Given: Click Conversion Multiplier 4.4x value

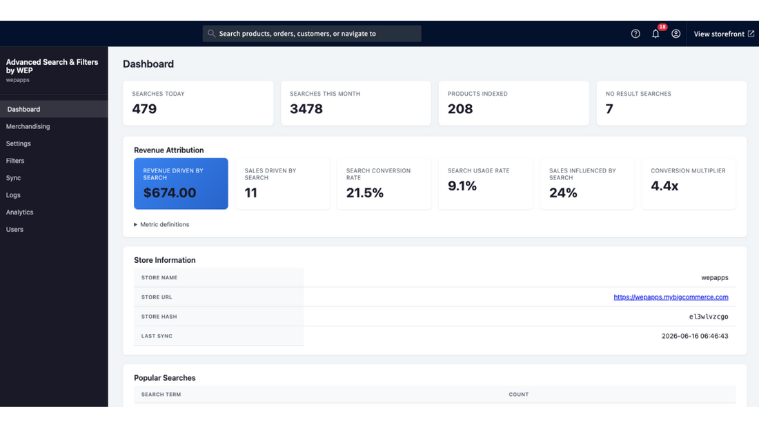Looking at the screenshot, I should coord(664,186).
